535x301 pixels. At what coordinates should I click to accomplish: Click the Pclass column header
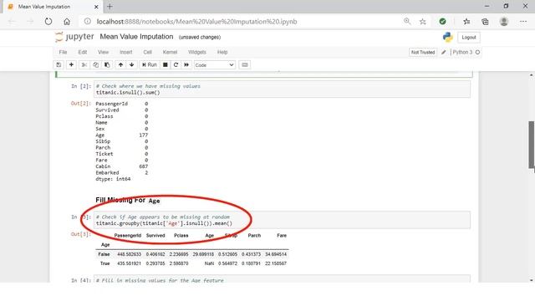point(181,236)
